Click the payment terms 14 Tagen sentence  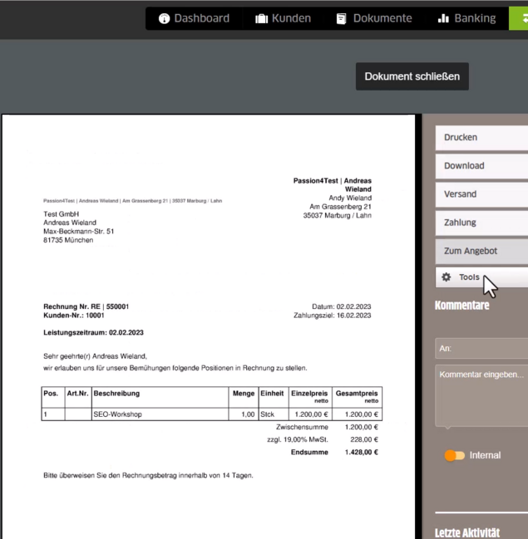(x=148, y=476)
